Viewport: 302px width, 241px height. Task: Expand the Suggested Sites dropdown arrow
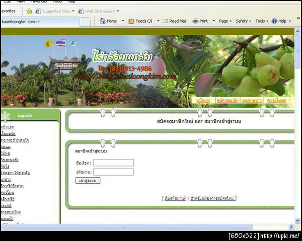tap(73, 11)
